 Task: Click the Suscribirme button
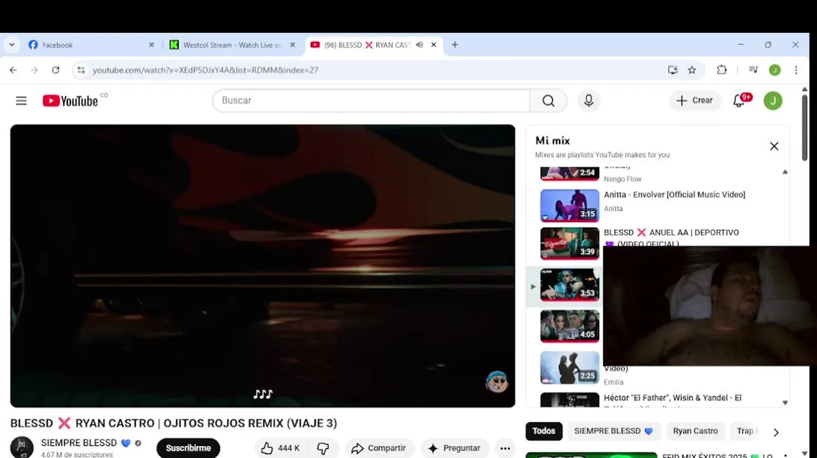tap(188, 448)
